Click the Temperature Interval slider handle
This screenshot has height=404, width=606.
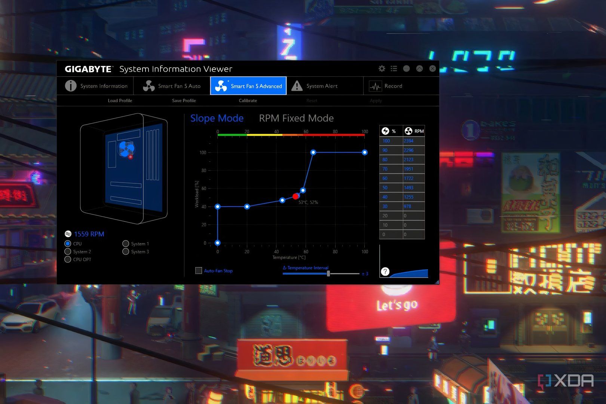[328, 273]
